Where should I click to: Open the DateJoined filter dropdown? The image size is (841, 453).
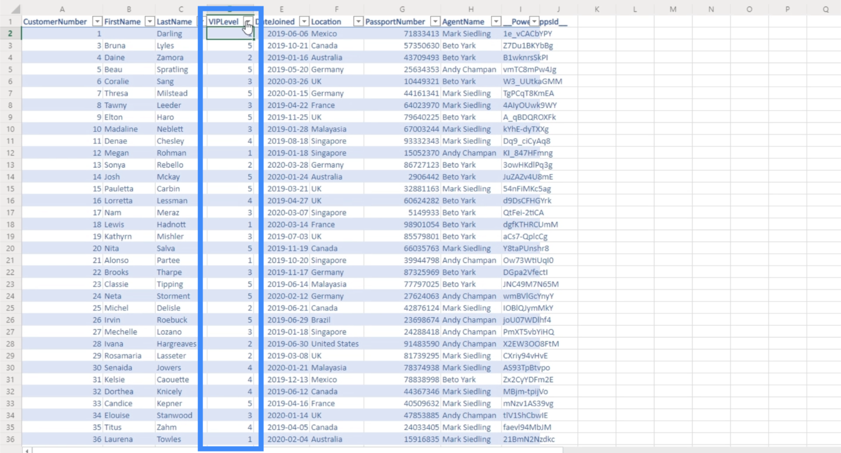click(304, 21)
